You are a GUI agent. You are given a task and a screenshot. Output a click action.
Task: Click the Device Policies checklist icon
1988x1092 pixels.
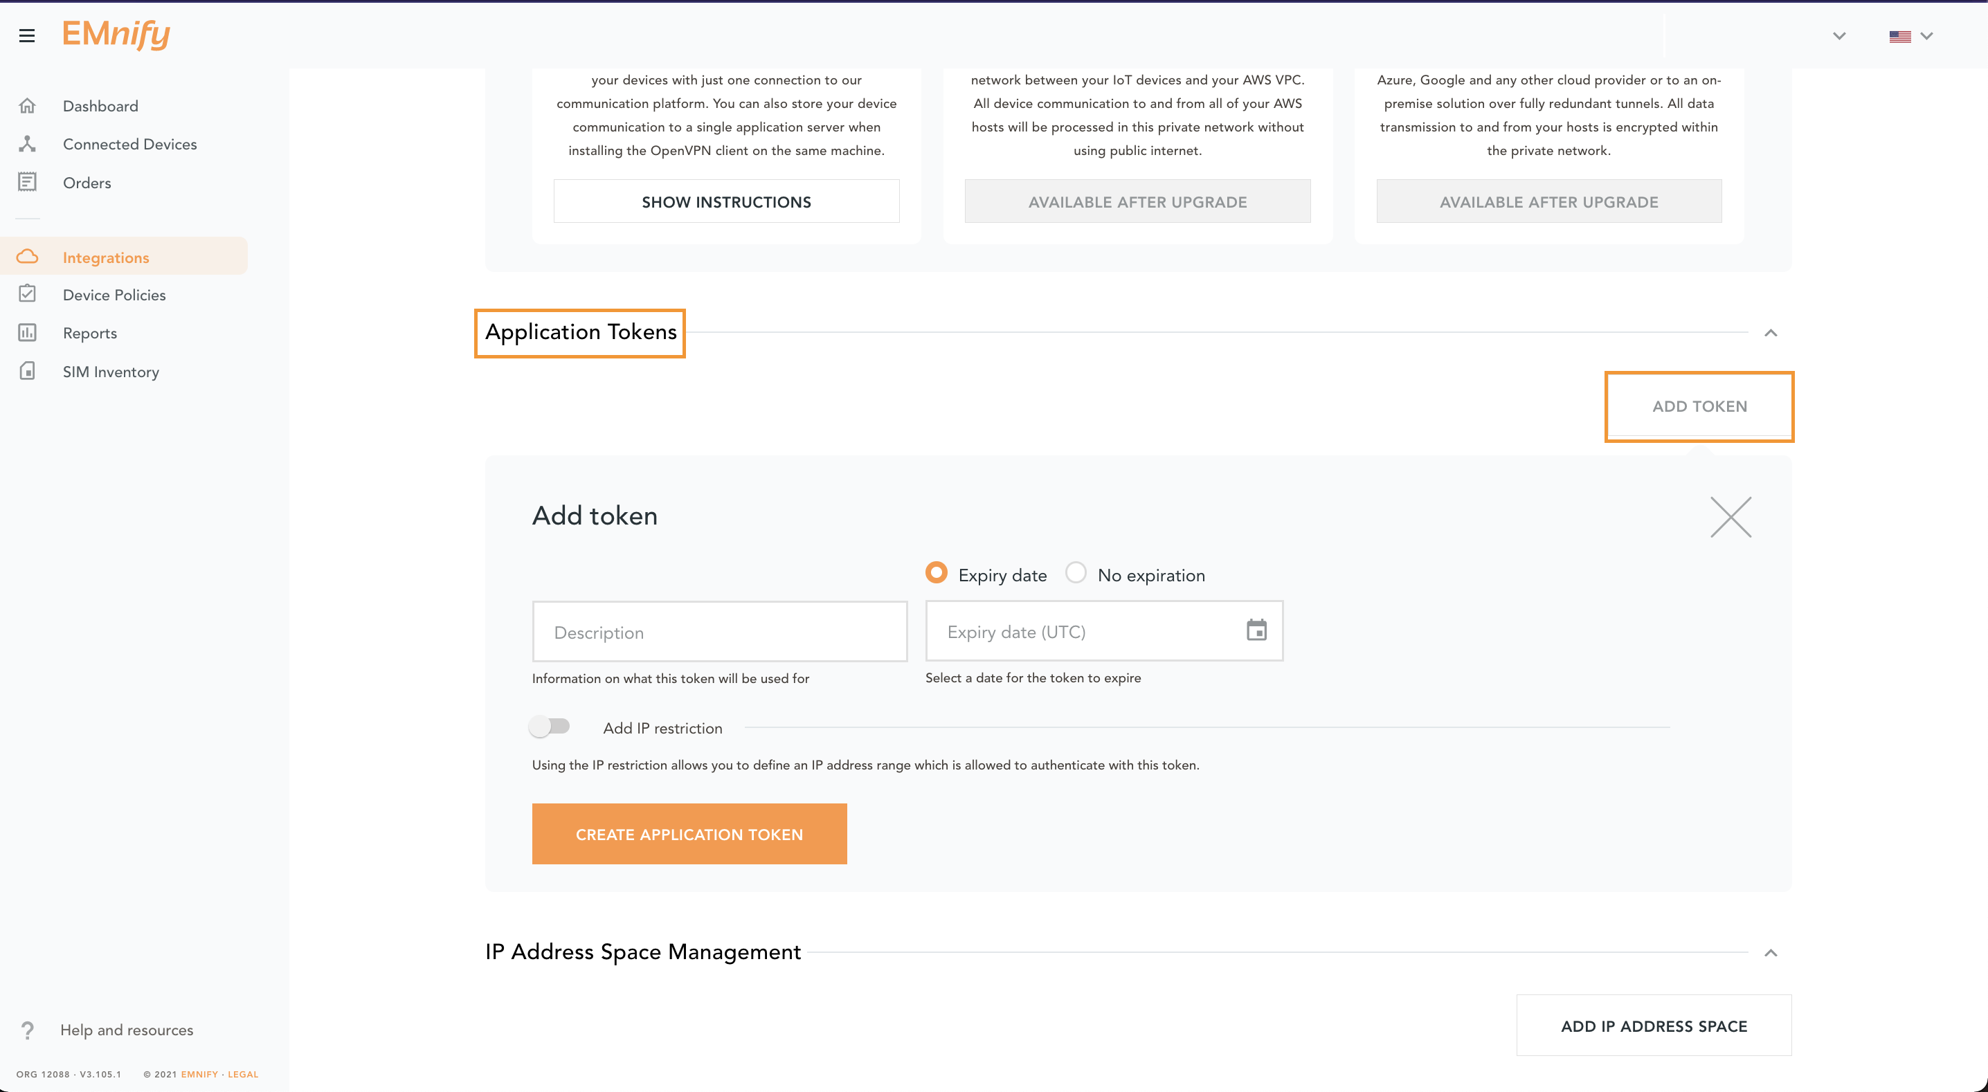click(27, 294)
